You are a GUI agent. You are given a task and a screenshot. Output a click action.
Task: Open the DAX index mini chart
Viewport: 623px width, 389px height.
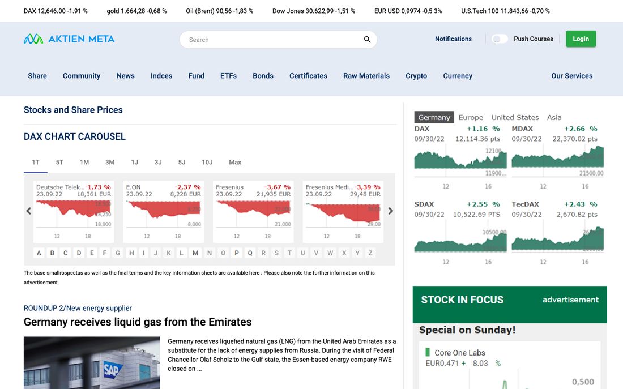coord(460,157)
